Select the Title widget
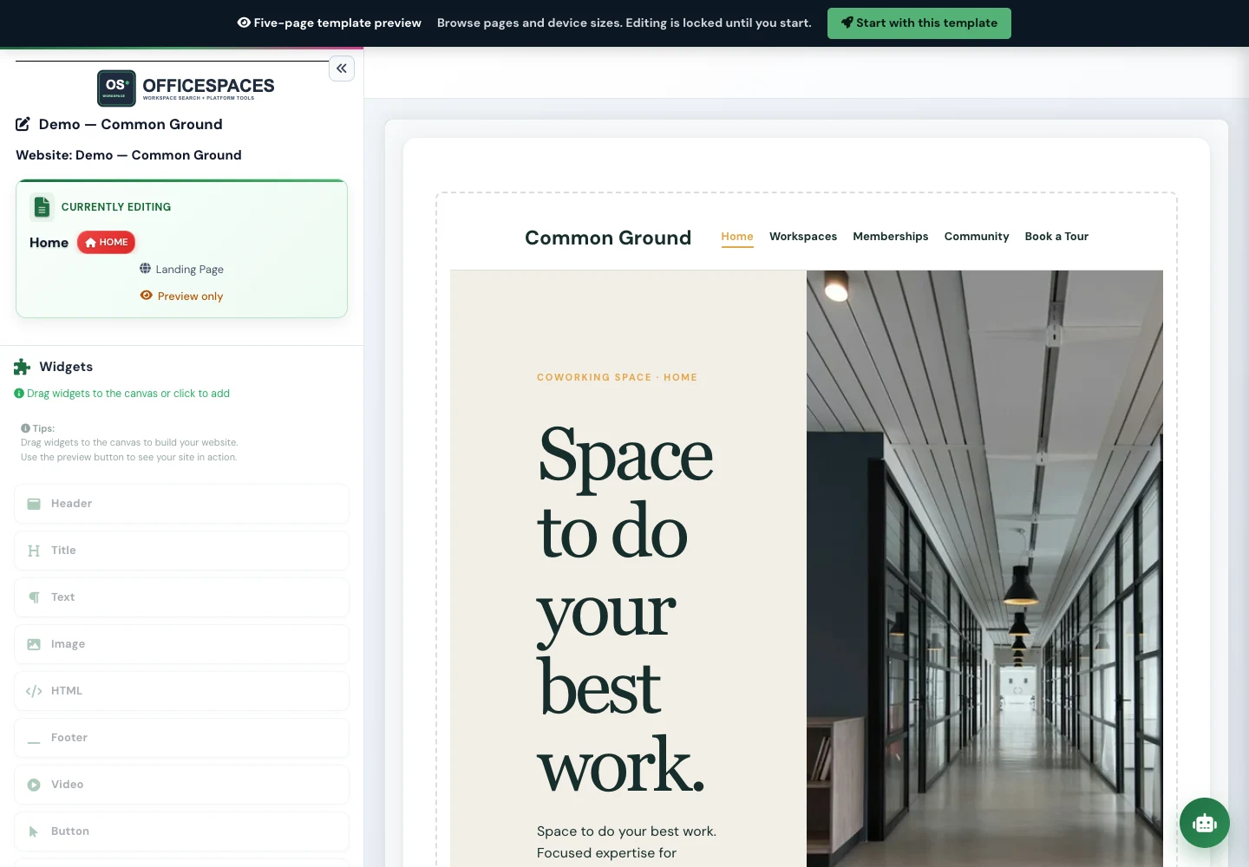The image size is (1249, 867). click(x=181, y=551)
